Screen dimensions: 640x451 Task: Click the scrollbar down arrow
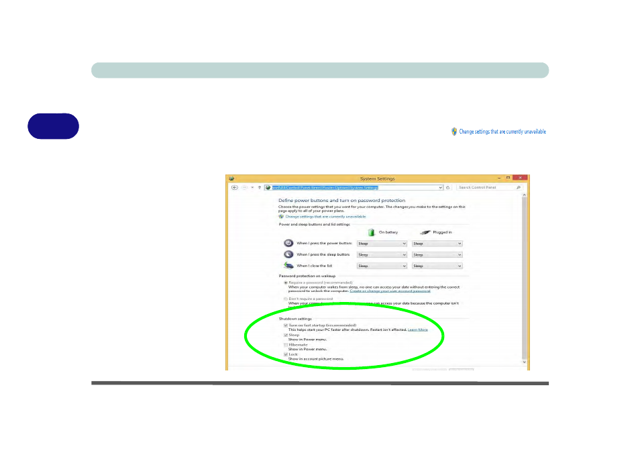click(525, 362)
